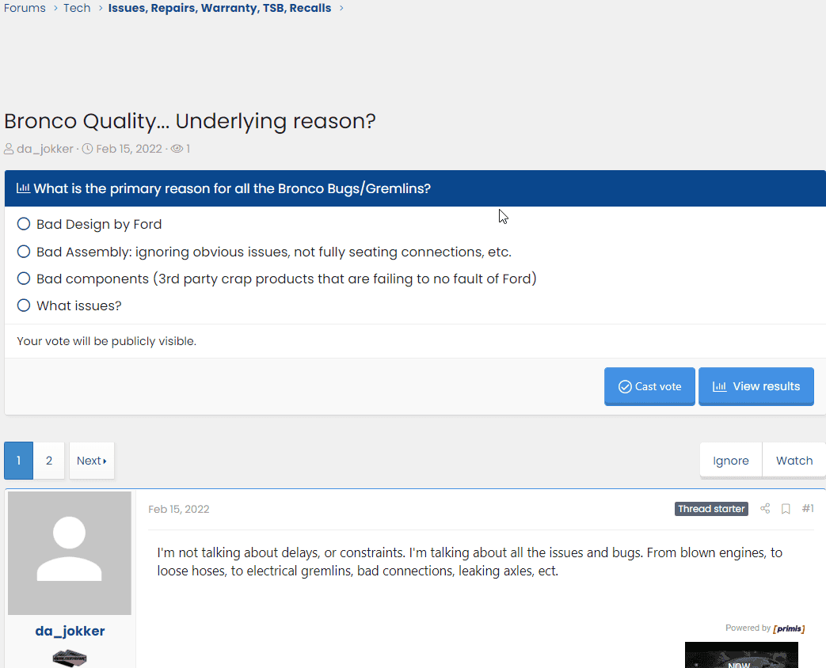Click the Cast vote button
Image resolution: width=826 pixels, height=668 pixels.
point(649,386)
